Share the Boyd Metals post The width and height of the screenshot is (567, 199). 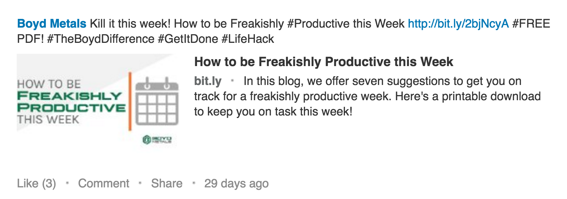[x=167, y=183]
